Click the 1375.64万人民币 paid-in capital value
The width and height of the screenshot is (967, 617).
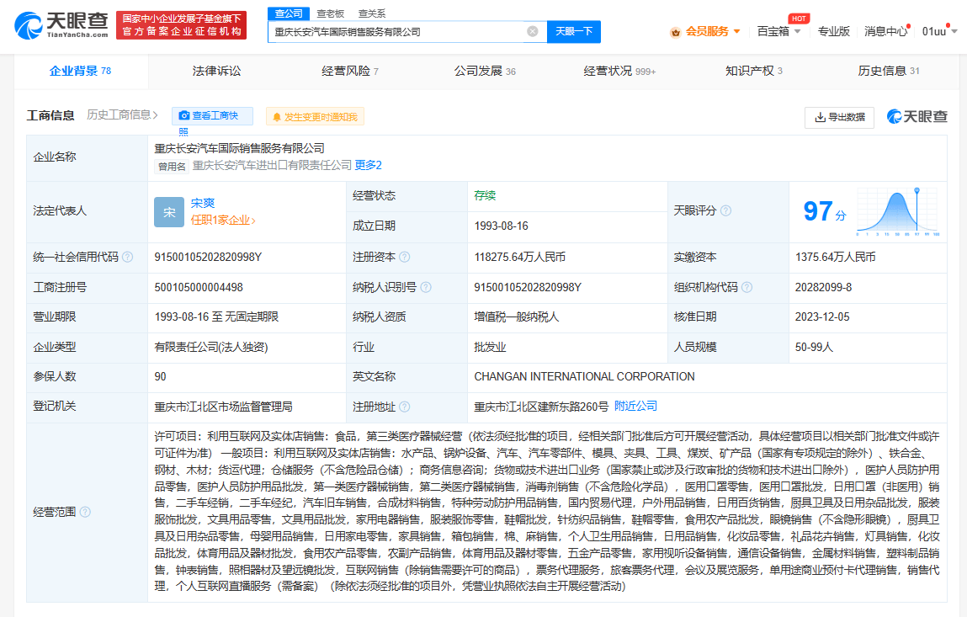(x=835, y=257)
